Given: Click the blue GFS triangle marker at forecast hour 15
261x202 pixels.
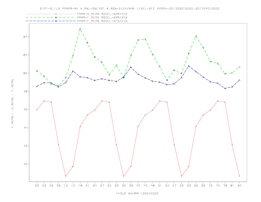Looking at the screenshot, I should [73, 71].
